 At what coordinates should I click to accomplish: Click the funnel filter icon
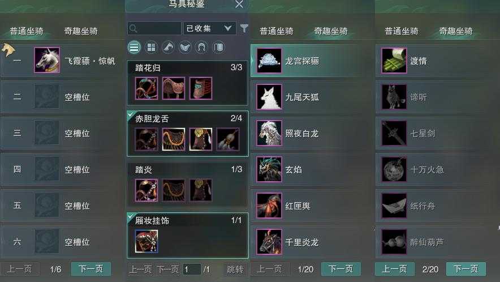[x=244, y=28]
